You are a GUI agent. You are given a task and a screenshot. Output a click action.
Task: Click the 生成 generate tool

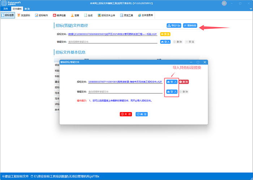pyautogui.click(x=88, y=16)
